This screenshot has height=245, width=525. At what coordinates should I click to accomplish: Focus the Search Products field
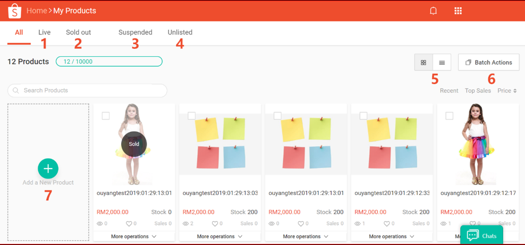[x=87, y=90]
